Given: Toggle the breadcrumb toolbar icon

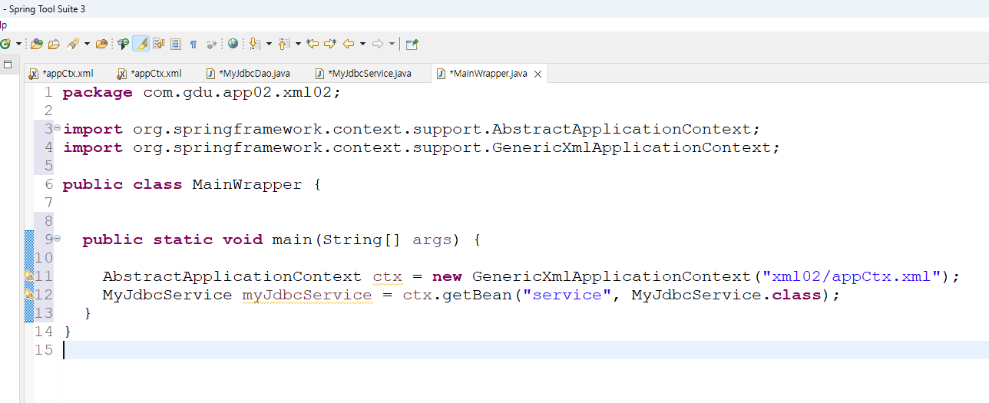Looking at the screenshot, I should [122, 44].
